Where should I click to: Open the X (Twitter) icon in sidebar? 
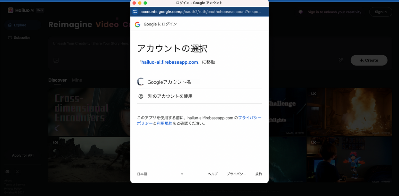click(17, 171)
